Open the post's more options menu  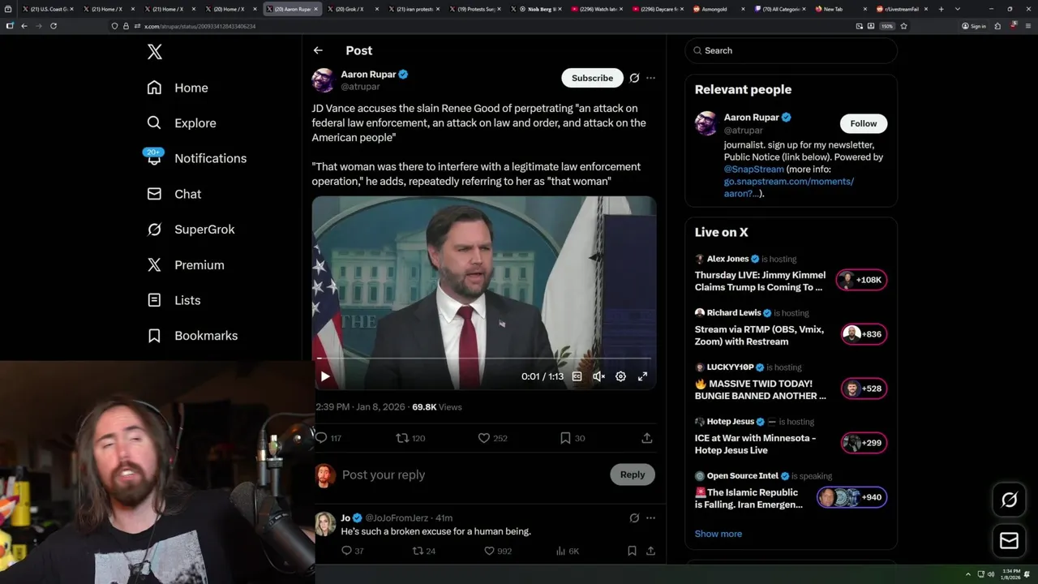(650, 78)
